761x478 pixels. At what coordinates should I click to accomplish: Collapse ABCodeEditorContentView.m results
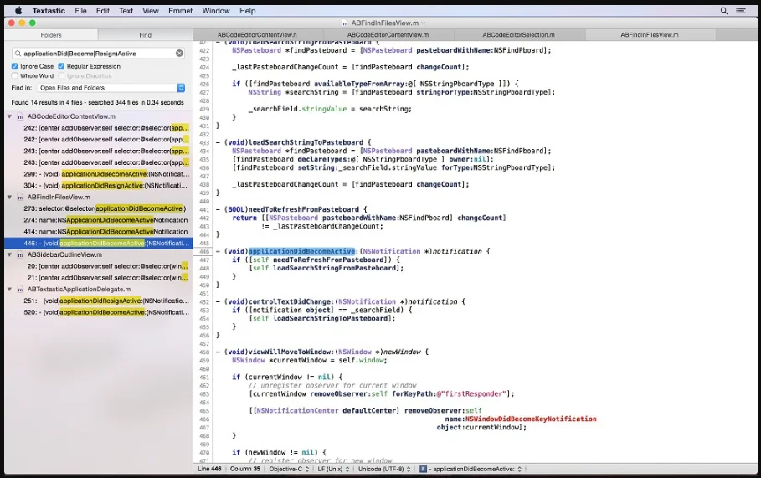(9, 116)
